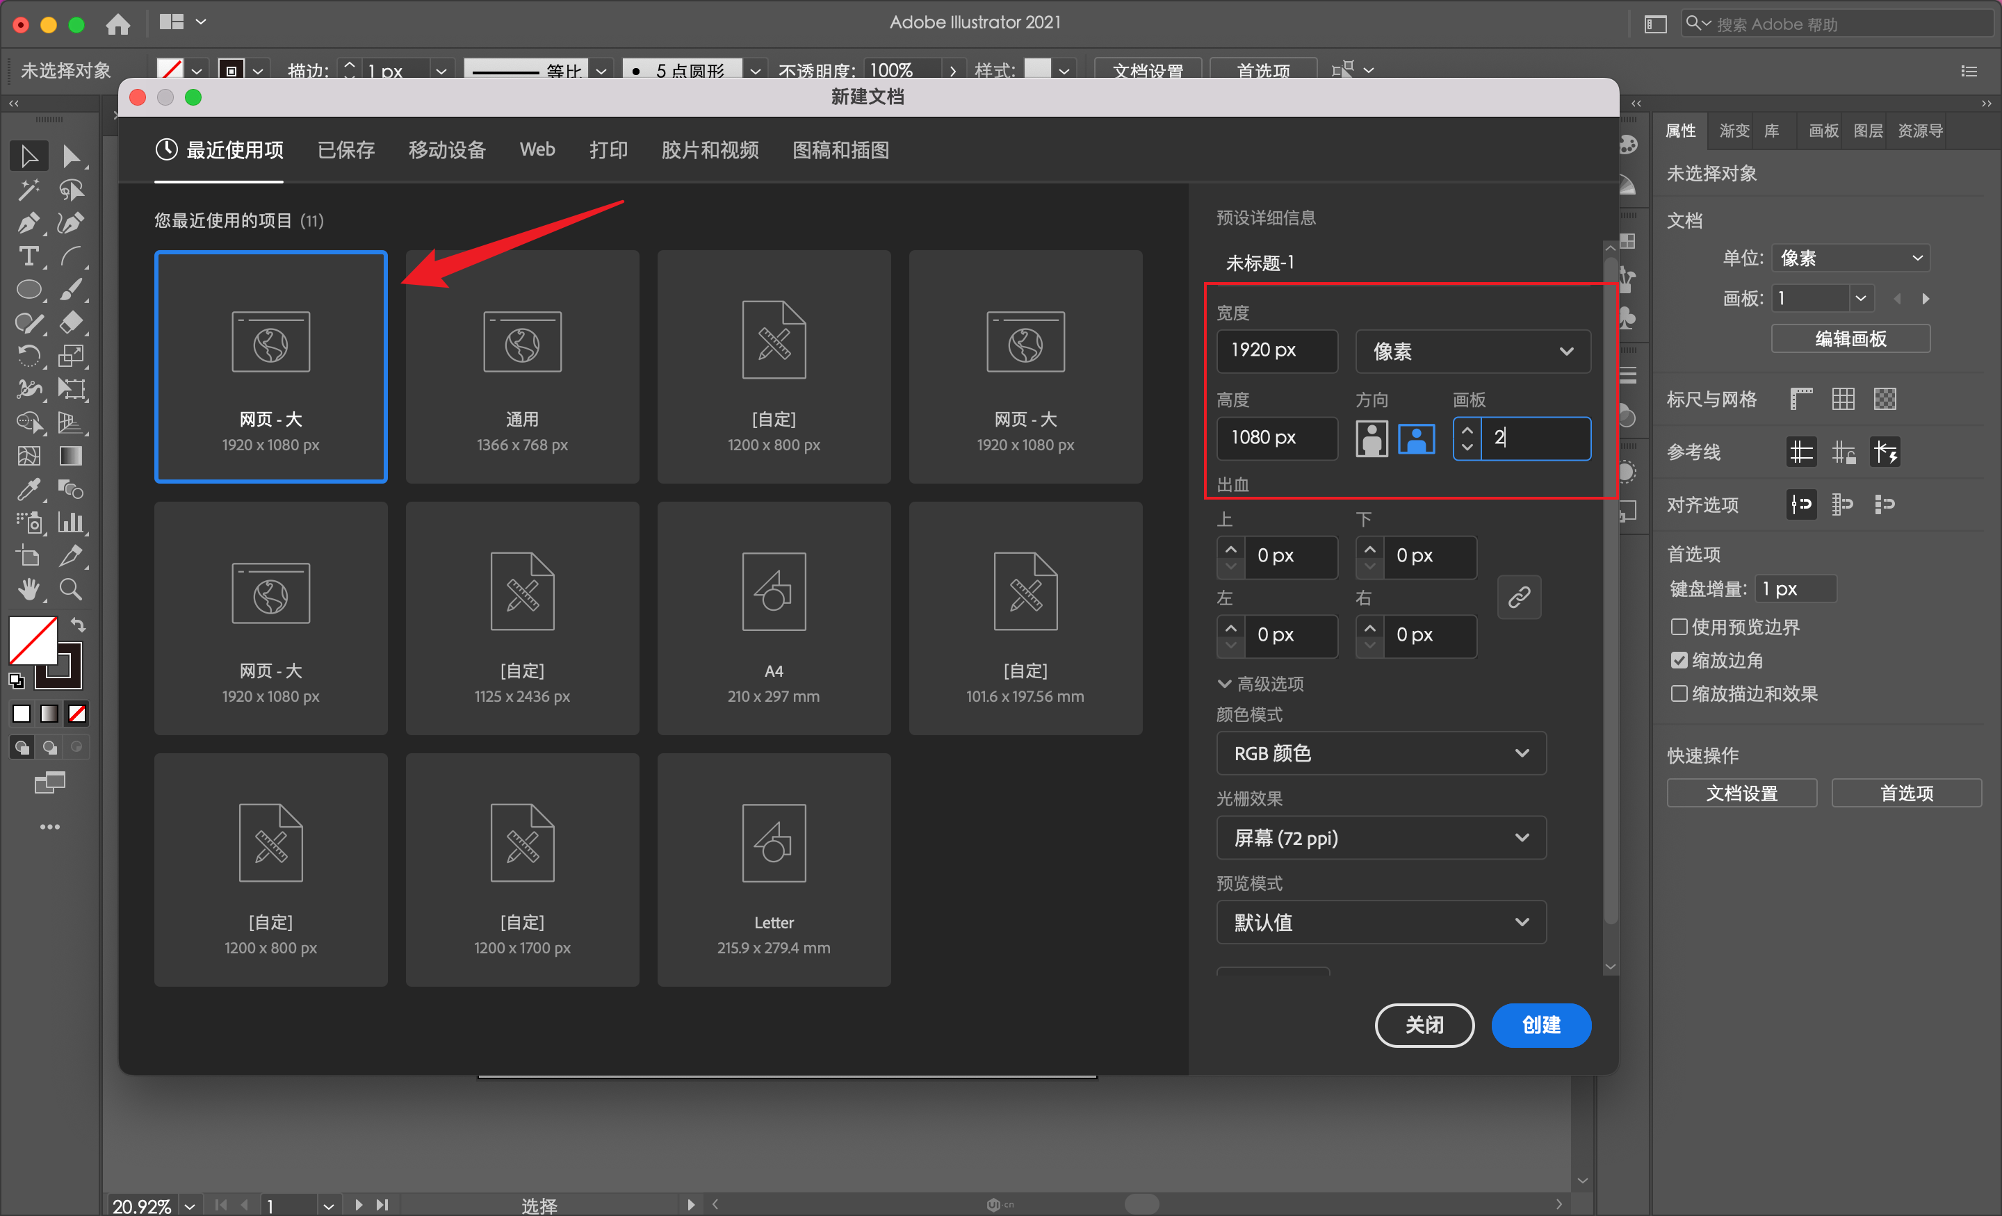Select the Ellipse tool
Screen dimensions: 2002x1216
click(29, 289)
